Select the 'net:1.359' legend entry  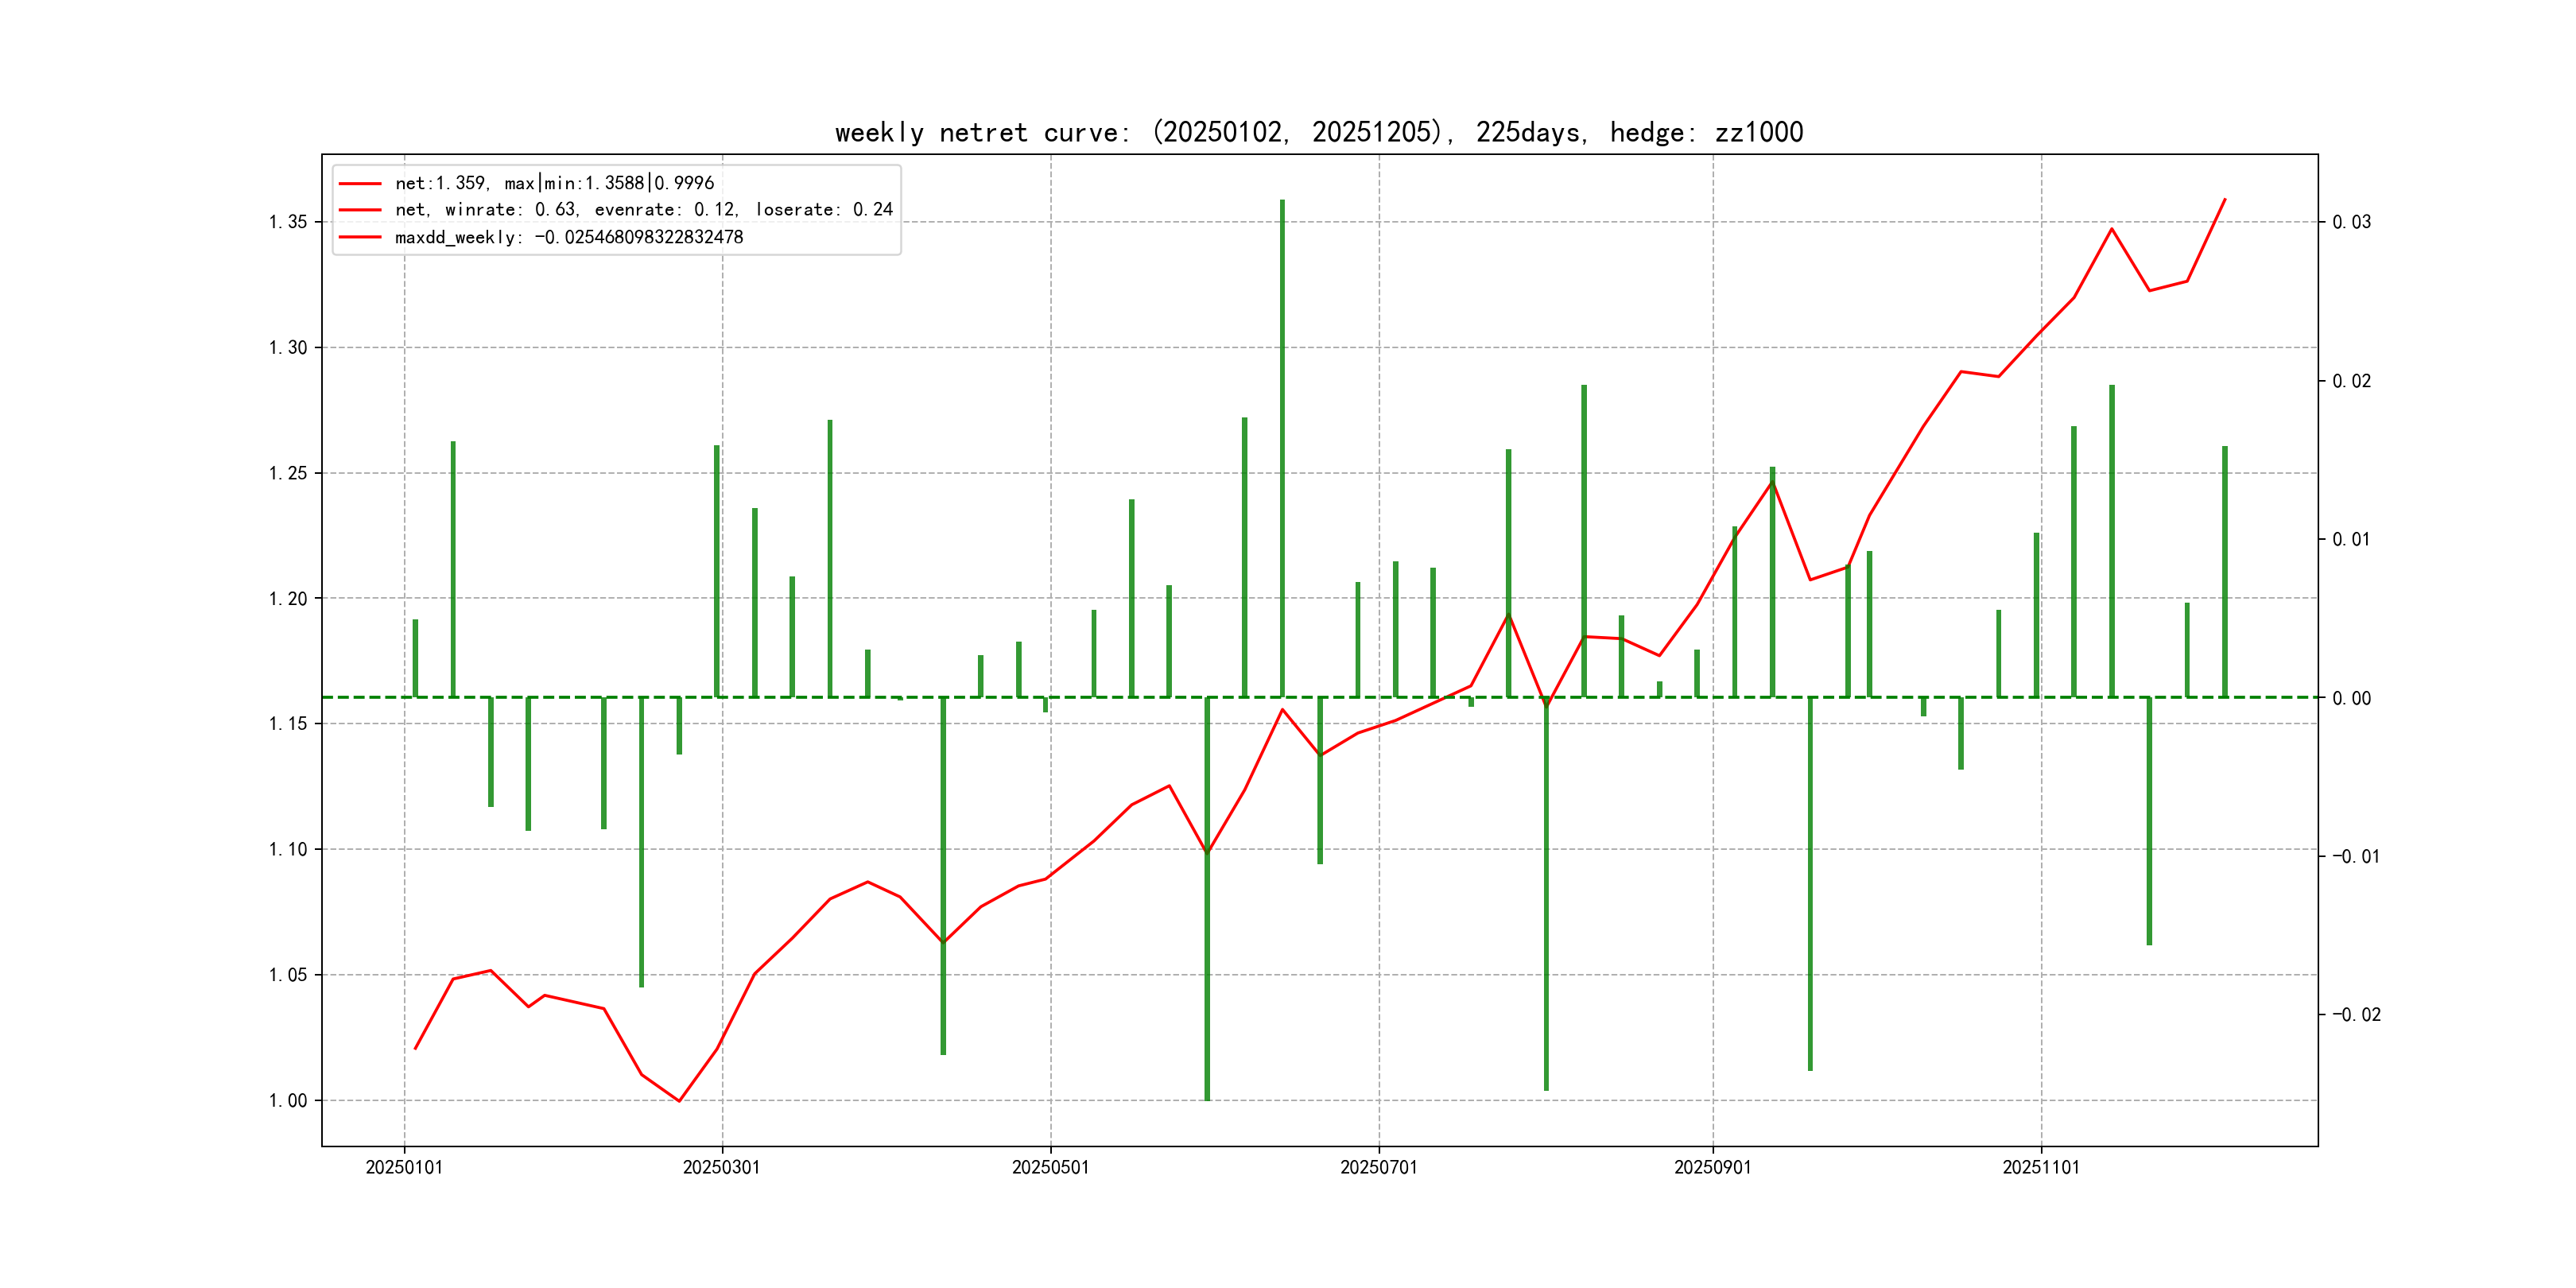pos(554,183)
